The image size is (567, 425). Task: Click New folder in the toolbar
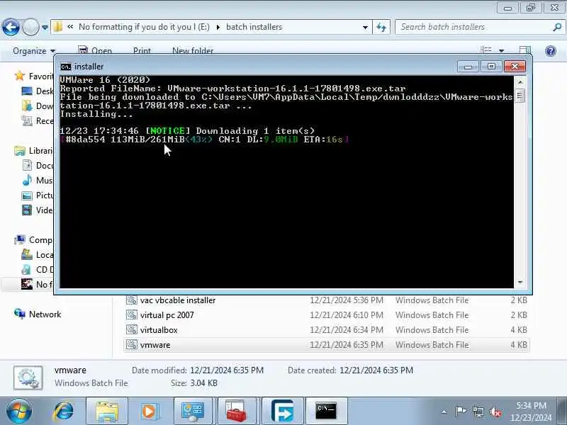click(193, 50)
